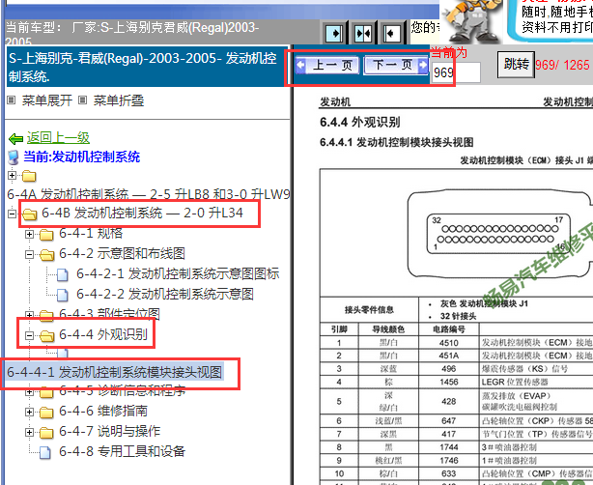Click the 6-4-6 folder icon

pyautogui.click(x=46, y=413)
